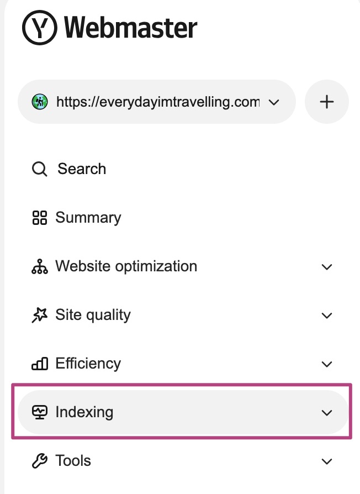Expand the Site quality section chevron
Viewport: 360px width, 494px height.
[x=327, y=316]
